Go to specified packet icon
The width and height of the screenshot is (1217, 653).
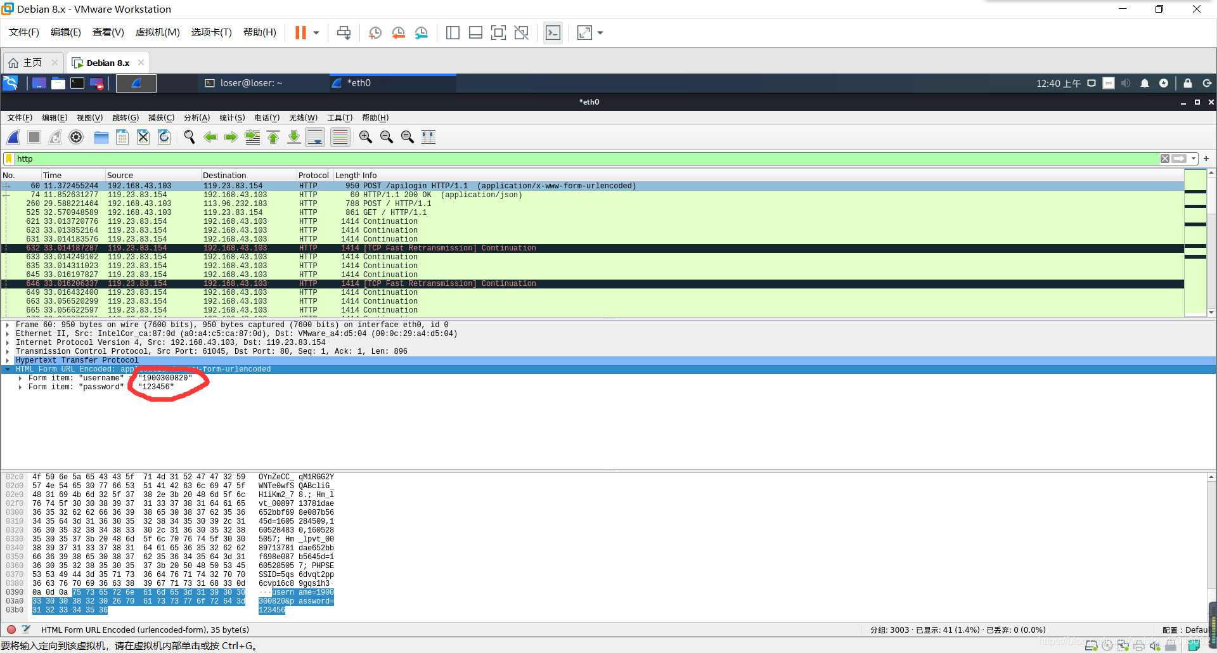click(252, 137)
